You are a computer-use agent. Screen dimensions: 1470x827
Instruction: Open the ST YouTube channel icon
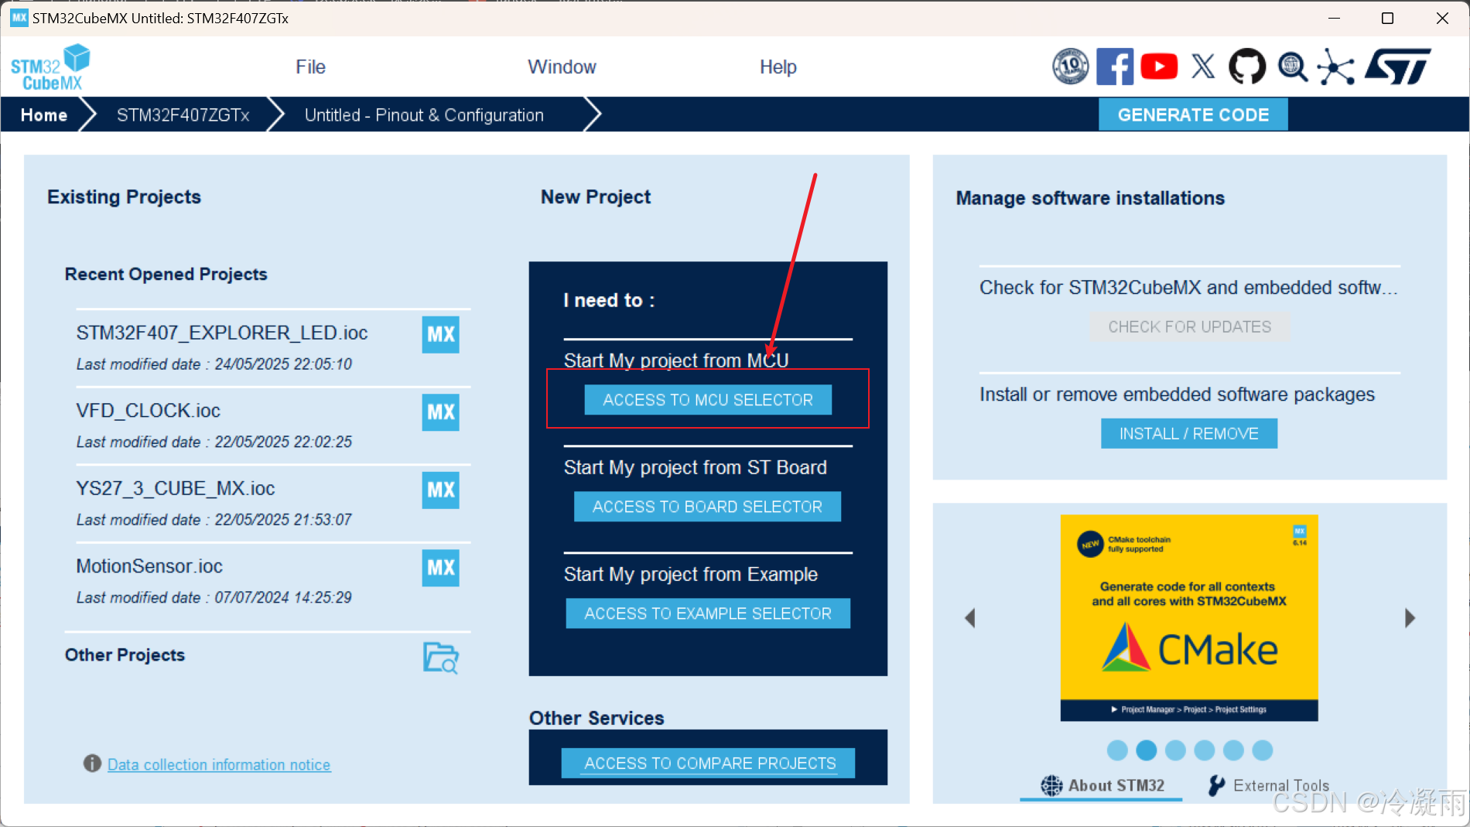(x=1159, y=67)
